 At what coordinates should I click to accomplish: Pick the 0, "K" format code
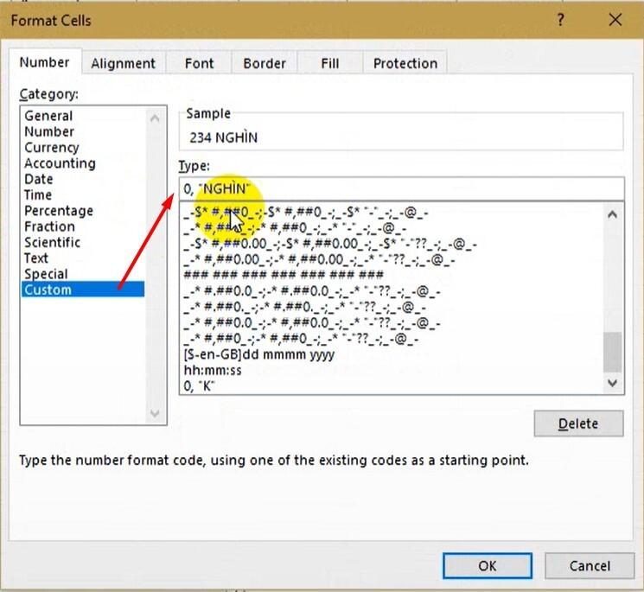click(199, 386)
